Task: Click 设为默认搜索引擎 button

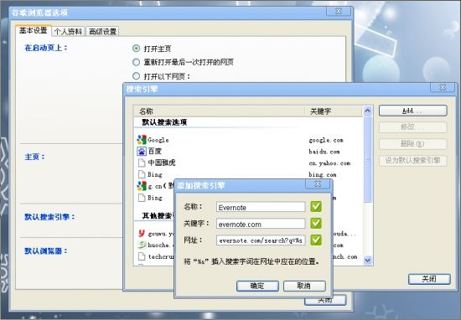Action: pyautogui.click(x=412, y=161)
